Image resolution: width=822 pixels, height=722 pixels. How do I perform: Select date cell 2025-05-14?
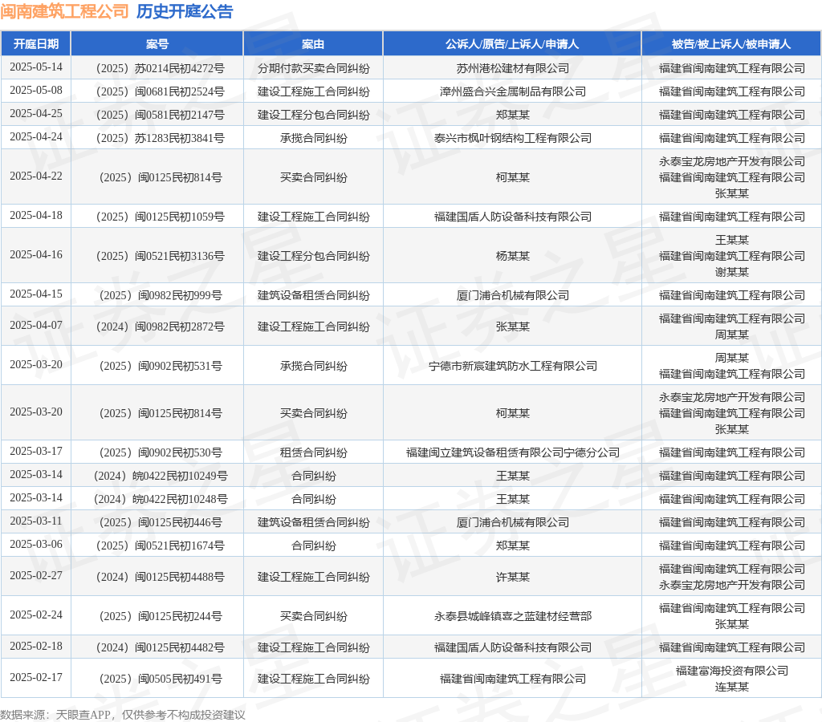pyautogui.click(x=35, y=67)
